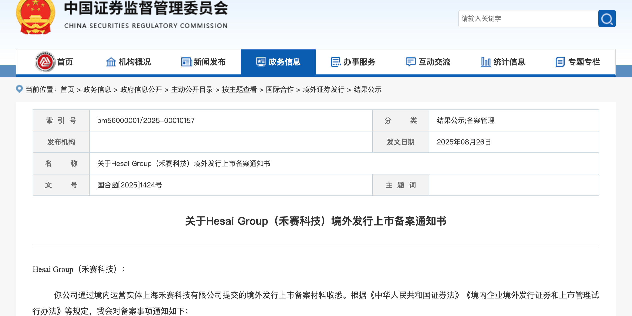632x316 pixels.
Task: Click the location pin icon before 当前位置
Action: click(x=19, y=89)
